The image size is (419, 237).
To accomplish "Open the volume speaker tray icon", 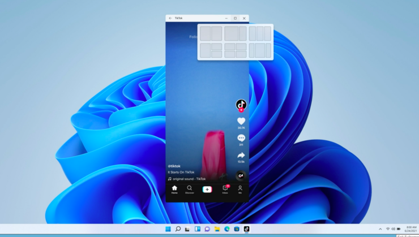I will coord(393,229).
